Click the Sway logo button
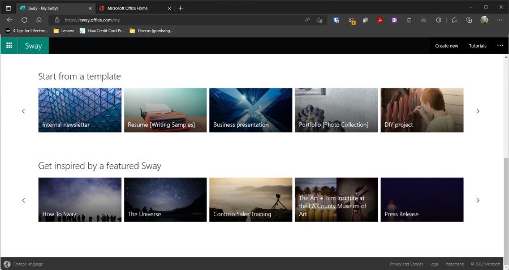The width and height of the screenshot is (509, 270). pyautogui.click(x=33, y=45)
